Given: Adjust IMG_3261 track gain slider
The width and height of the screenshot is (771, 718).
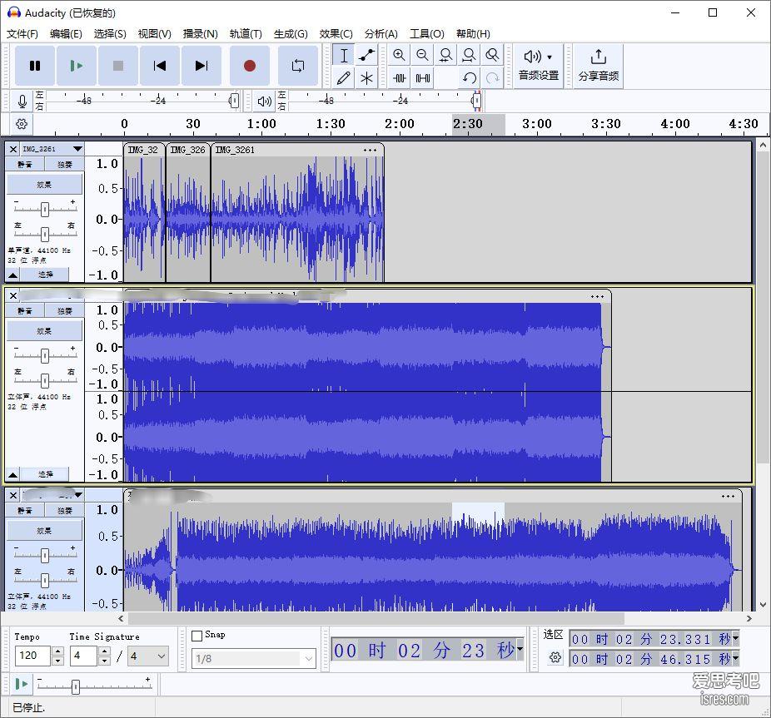Looking at the screenshot, I should tap(45, 210).
